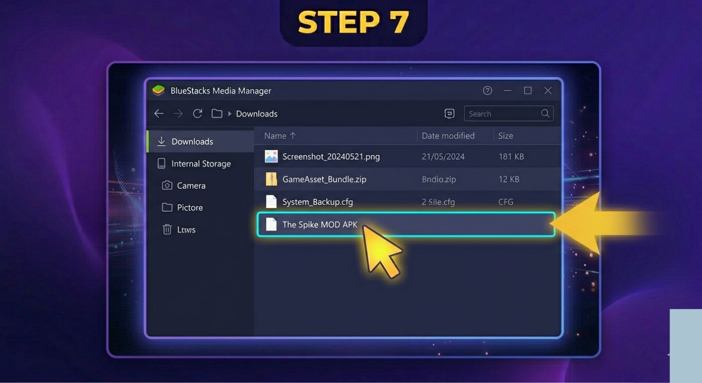Click the zip icon of GameAsset_Bundle.zip
The image size is (702, 383).
tap(271, 179)
